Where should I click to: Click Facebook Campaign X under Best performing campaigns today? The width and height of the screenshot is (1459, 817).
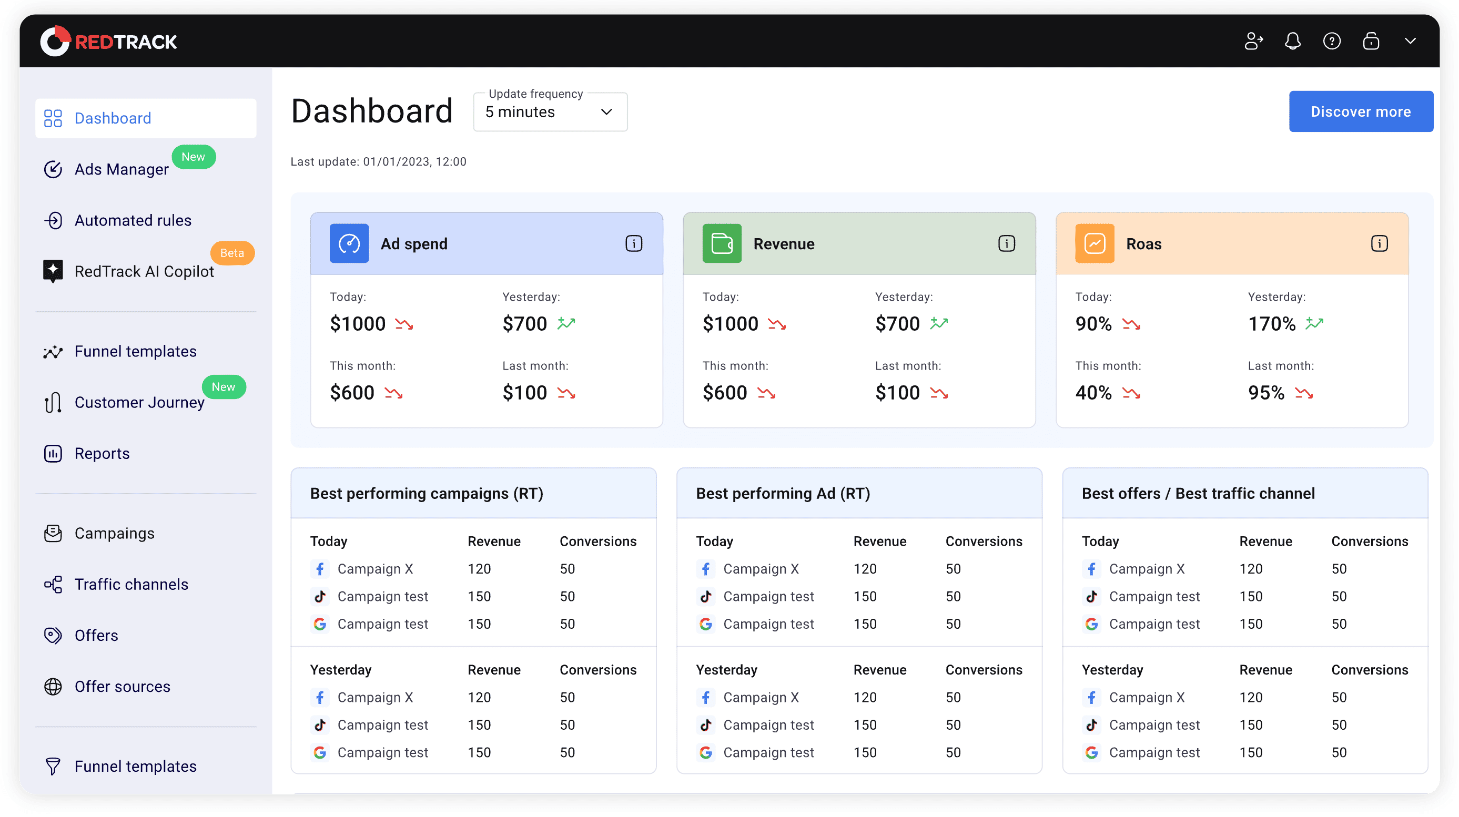pyautogui.click(x=375, y=568)
